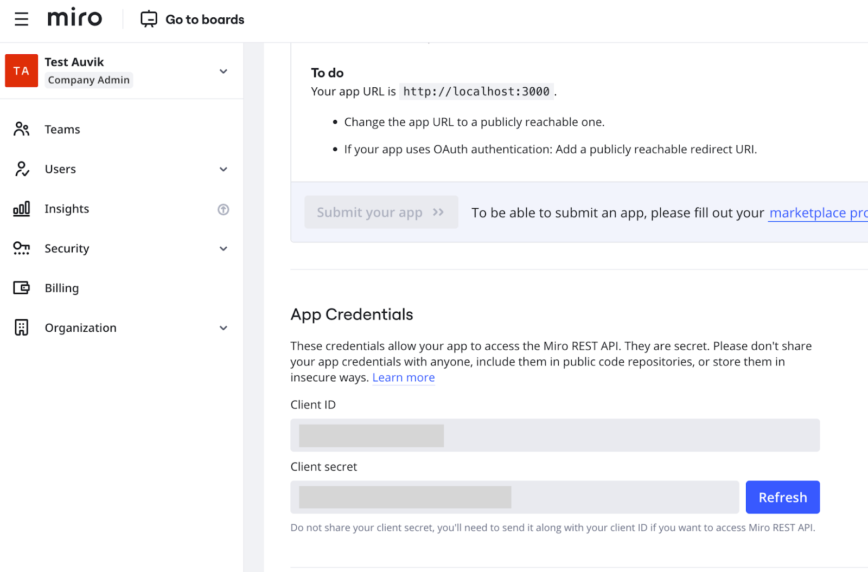The height and width of the screenshot is (572, 868).
Task: Click the TA organization avatar
Action: click(x=22, y=70)
